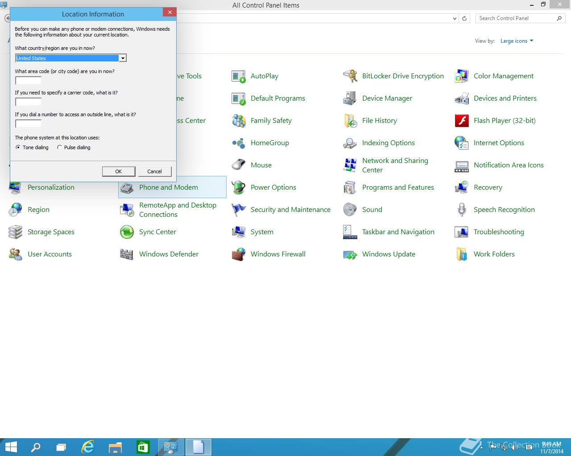Open the File History icon

(x=350, y=121)
